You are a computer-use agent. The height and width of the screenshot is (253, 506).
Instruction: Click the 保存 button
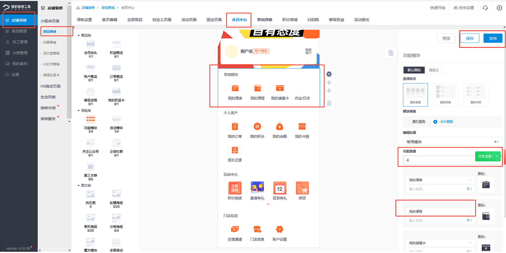(470, 38)
